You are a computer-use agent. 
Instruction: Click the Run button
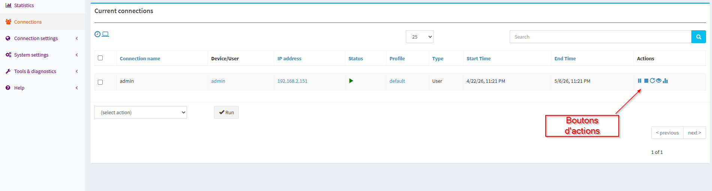[226, 112]
